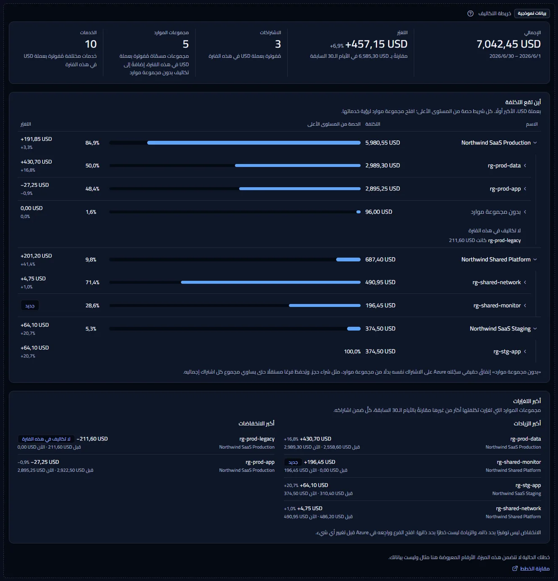Click the الخدمات count 10
The height and width of the screenshot is (581, 558).
tap(91, 44)
